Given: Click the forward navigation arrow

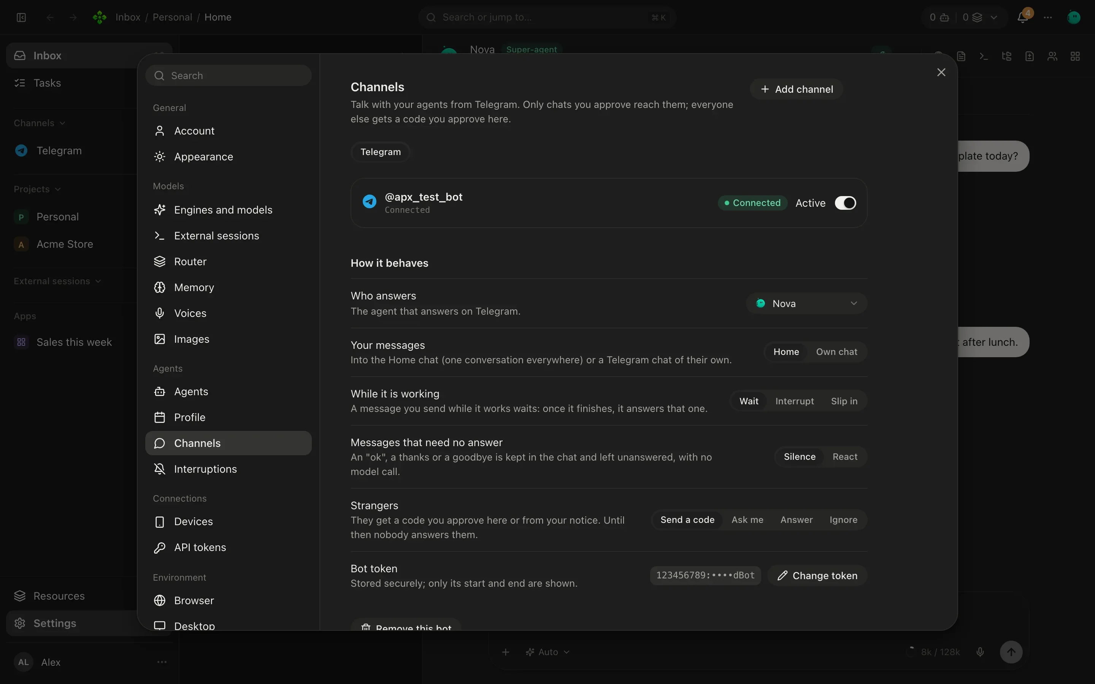Looking at the screenshot, I should (x=73, y=17).
